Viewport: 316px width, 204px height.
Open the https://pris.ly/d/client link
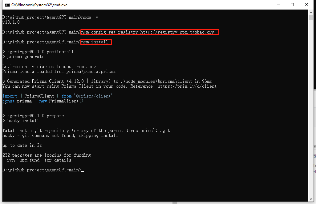click(187, 86)
